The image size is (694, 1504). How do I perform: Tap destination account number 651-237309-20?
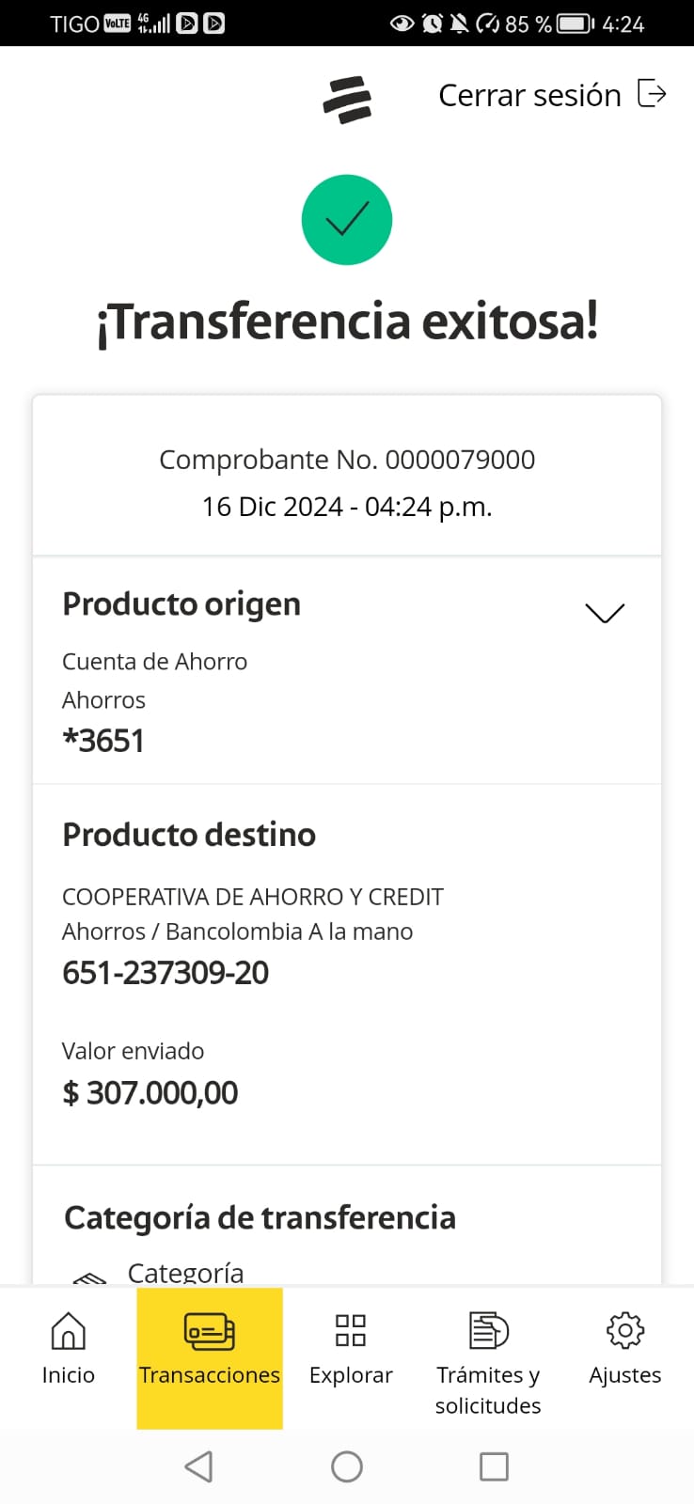coord(166,973)
